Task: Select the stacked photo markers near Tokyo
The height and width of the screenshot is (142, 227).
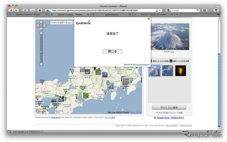Action: click(x=125, y=81)
